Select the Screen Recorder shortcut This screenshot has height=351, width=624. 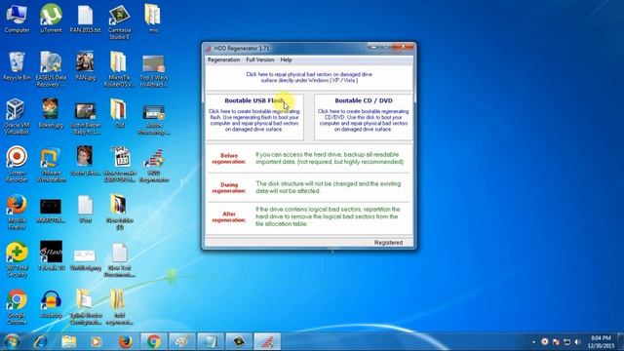(17, 164)
